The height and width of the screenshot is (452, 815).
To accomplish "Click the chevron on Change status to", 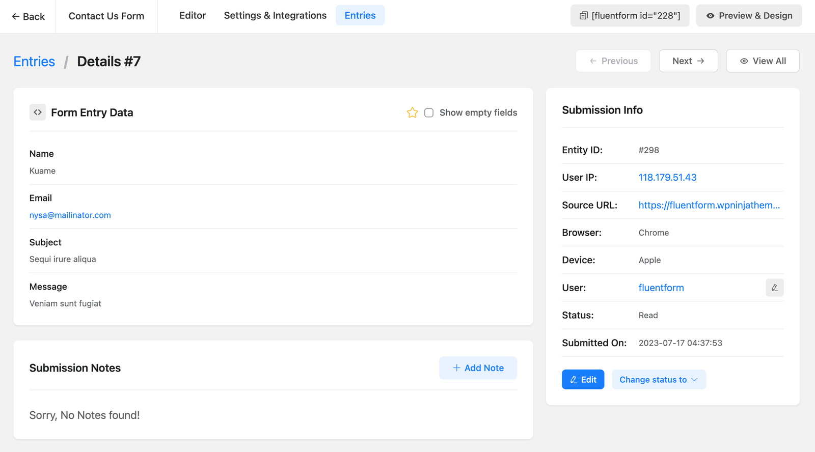I will tap(694, 380).
